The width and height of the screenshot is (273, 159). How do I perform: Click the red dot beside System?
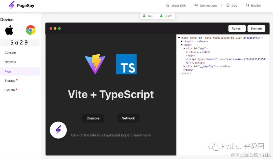pos(16,89)
